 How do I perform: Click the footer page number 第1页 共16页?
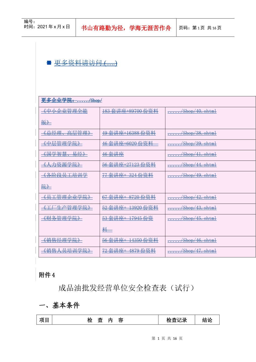click(x=167, y=338)
